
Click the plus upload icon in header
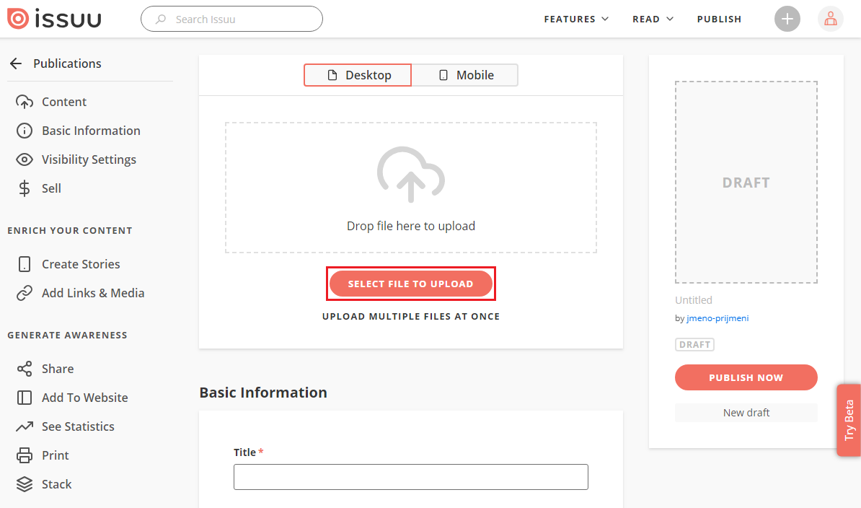tap(787, 19)
